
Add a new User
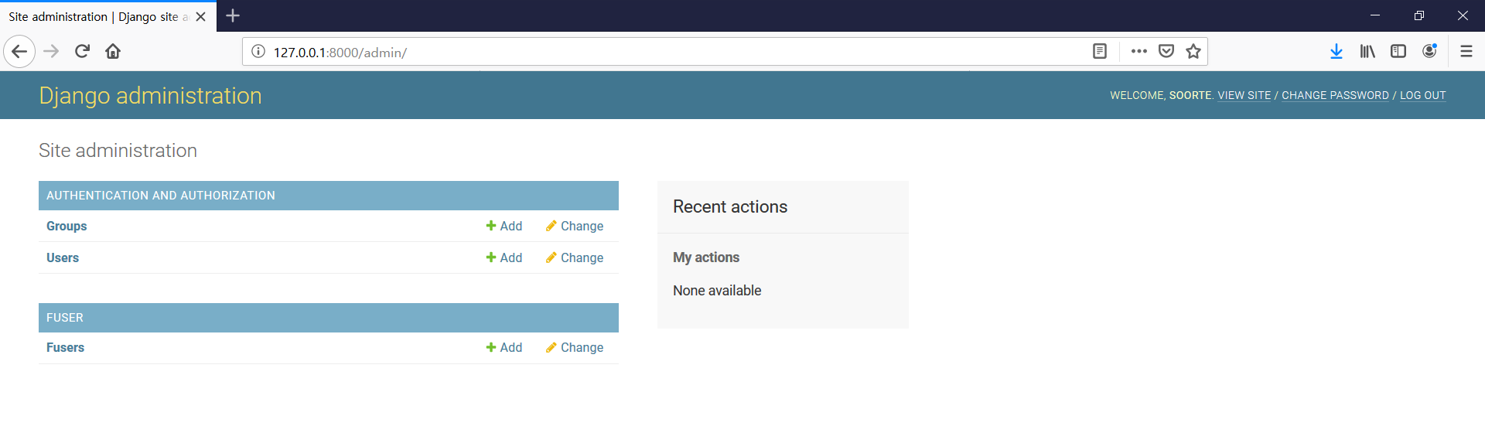tap(504, 258)
